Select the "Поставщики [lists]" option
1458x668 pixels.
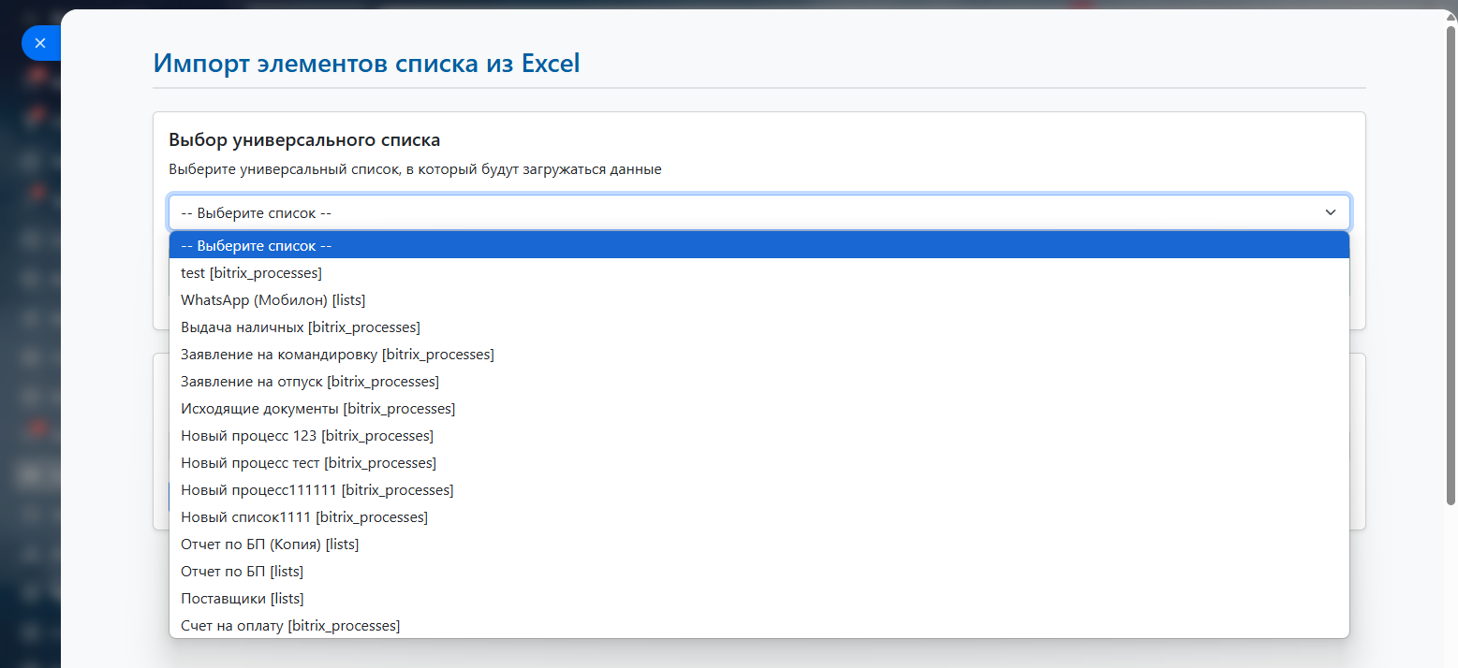(242, 599)
